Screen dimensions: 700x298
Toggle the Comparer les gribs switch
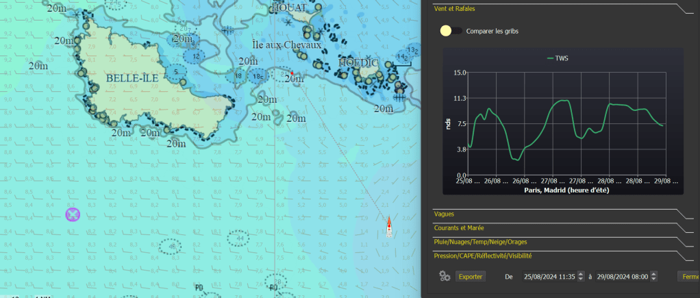click(x=451, y=31)
